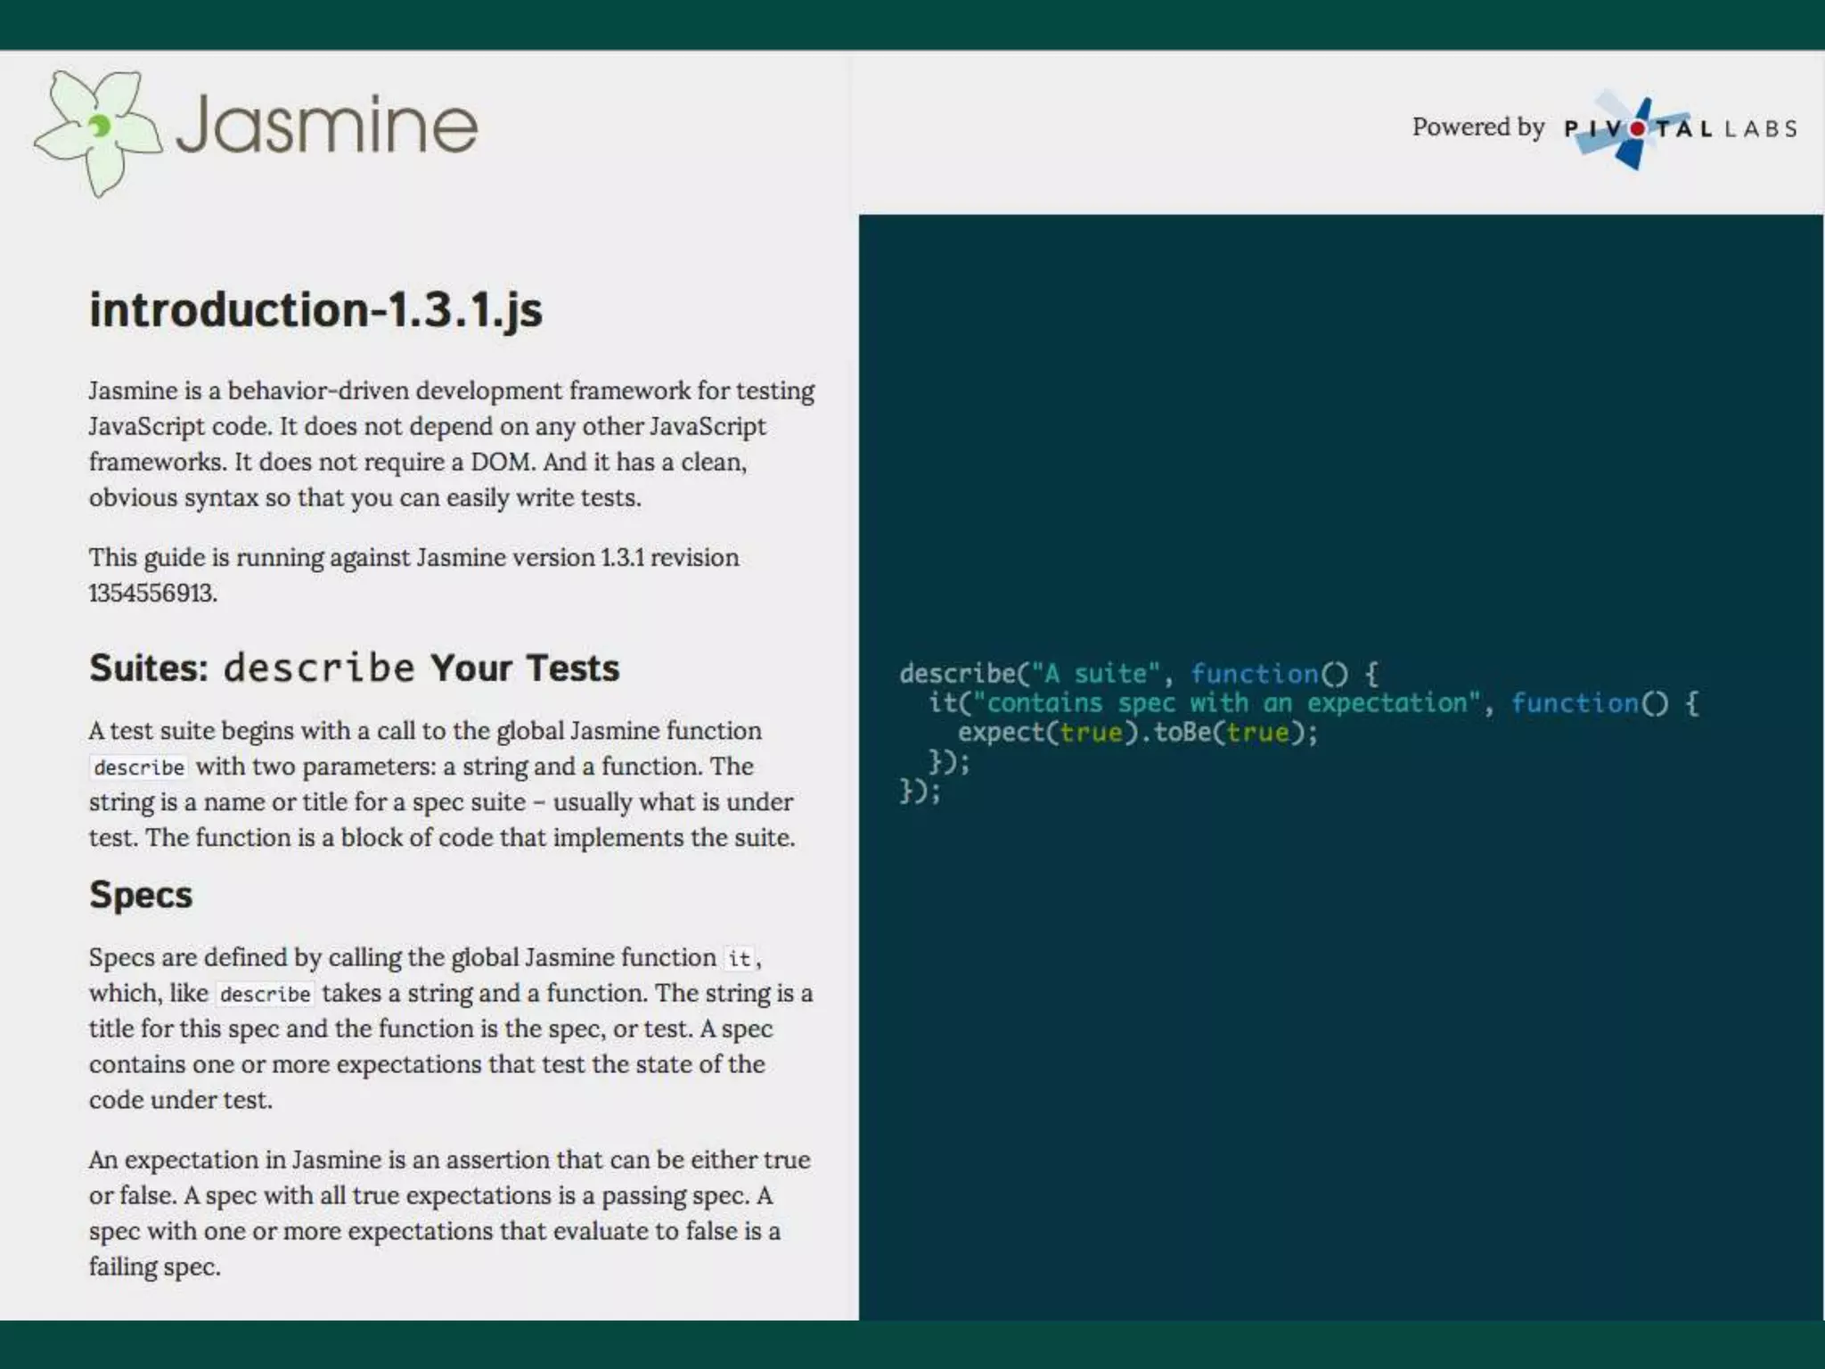The width and height of the screenshot is (1825, 1369).
Task: Click the inline describe code in the Specs paragraph
Action: [x=265, y=995]
